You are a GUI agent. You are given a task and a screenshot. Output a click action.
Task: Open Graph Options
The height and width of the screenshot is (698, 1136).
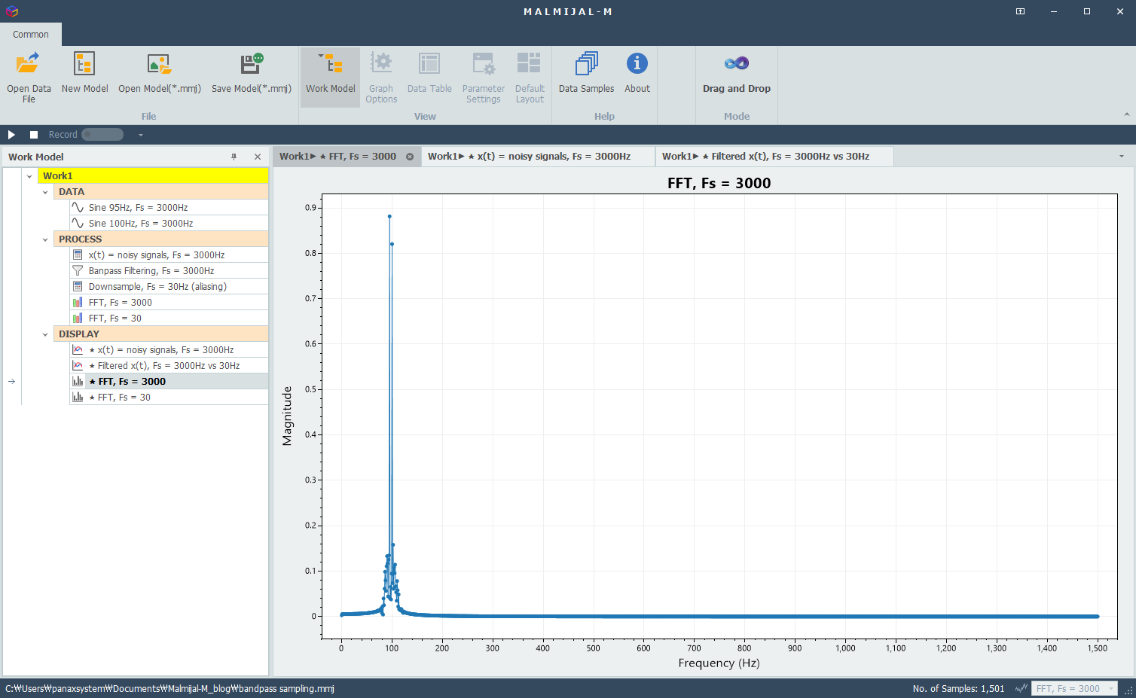tap(381, 77)
